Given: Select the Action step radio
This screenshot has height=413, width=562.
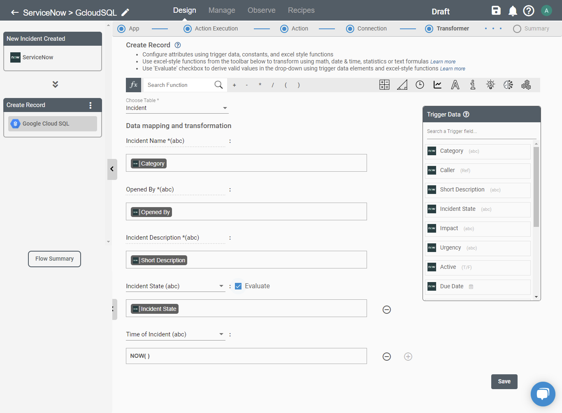Looking at the screenshot, I should click(x=284, y=29).
